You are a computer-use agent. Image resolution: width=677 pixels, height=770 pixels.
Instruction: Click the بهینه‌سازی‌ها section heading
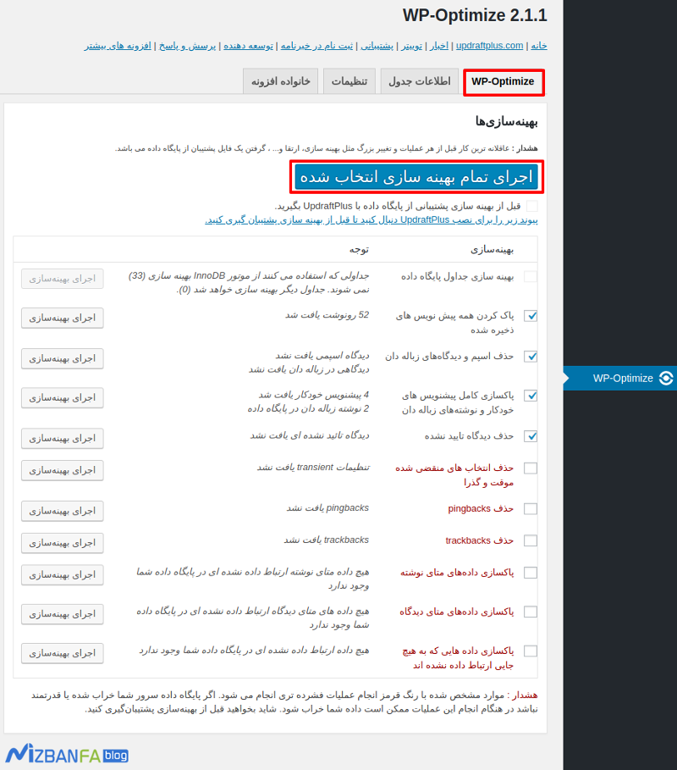[506, 121]
